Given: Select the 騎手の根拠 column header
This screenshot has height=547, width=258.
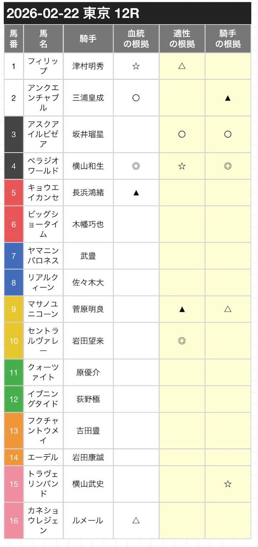Looking at the screenshot, I should point(228,39).
